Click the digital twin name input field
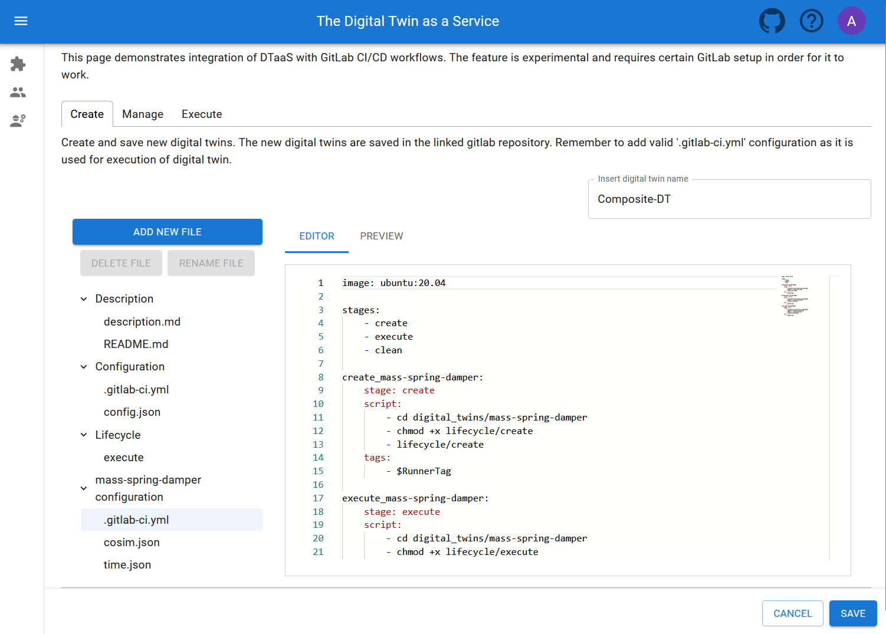The width and height of the screenshot is (886, 634). [x=729, y=199]
